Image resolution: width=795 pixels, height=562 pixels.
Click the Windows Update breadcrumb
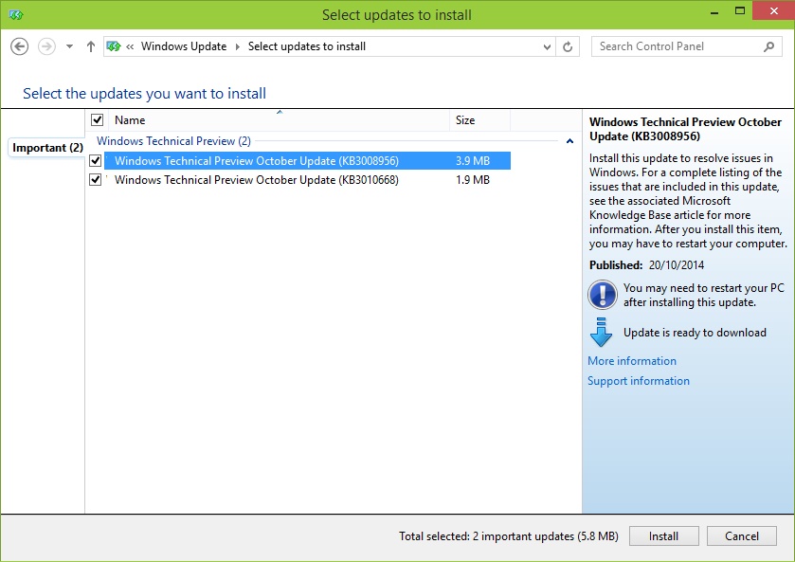tap(184, 46)
